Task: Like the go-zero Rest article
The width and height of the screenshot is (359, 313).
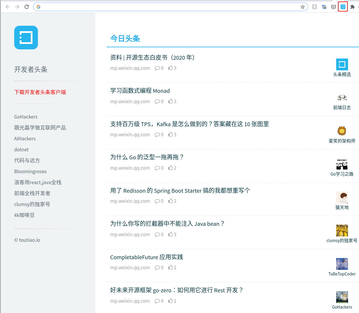Action: tap(170, 301)
